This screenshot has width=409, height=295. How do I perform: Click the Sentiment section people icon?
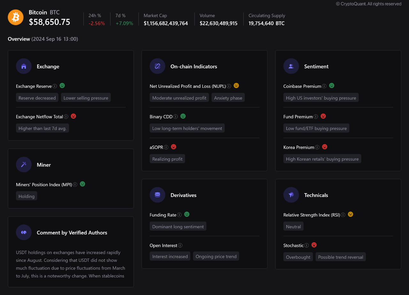291,66
